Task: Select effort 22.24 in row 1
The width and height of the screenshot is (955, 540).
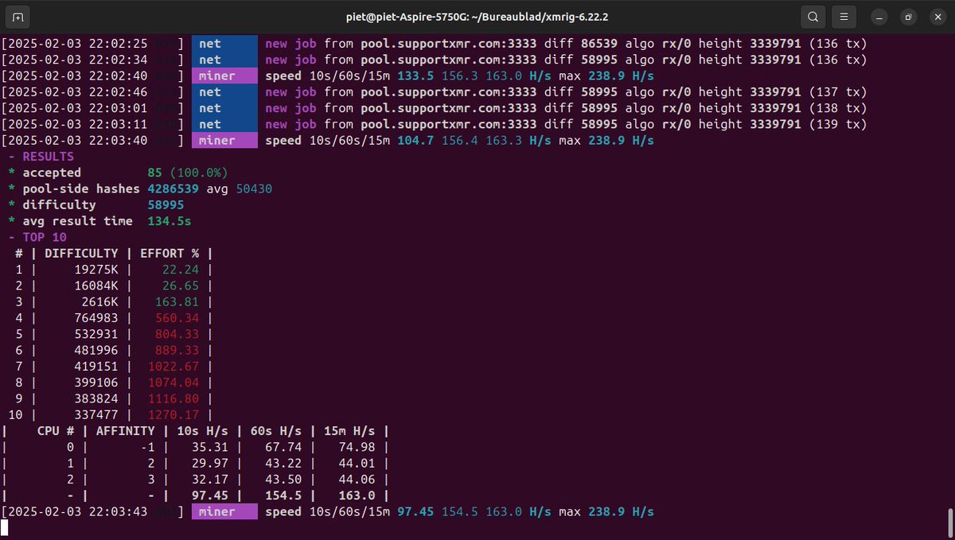Action: [181, 270]
